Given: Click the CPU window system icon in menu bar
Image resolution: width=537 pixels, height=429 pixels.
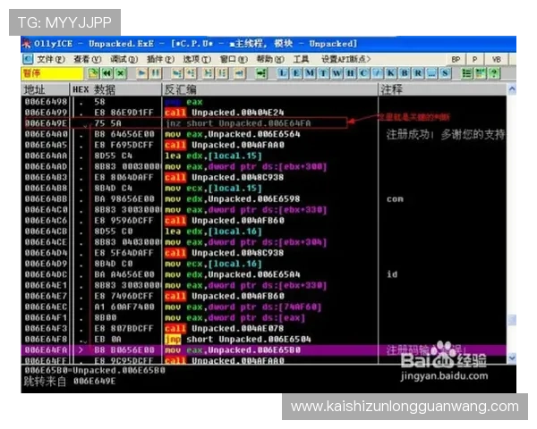Looking at the screenshot, I should pyautogui.click(x=28, y=59).
